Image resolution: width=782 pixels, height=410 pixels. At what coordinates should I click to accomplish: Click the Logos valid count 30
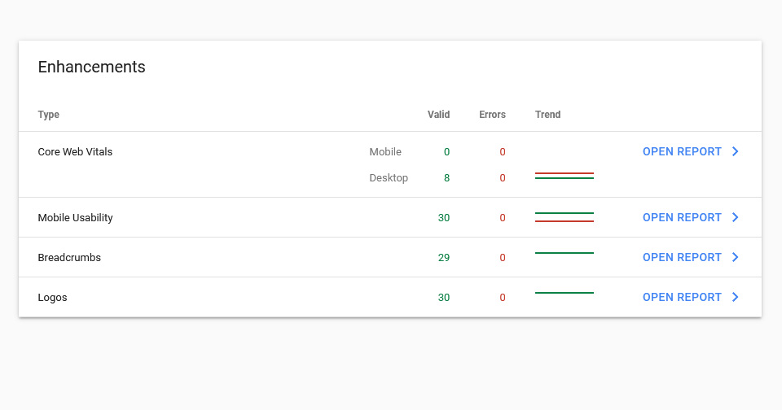[444, 298]
